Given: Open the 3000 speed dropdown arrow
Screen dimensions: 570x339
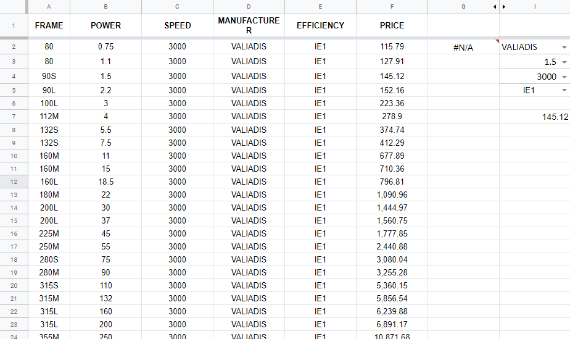Looking at the screenshot, I should click(x=564, y=77).
